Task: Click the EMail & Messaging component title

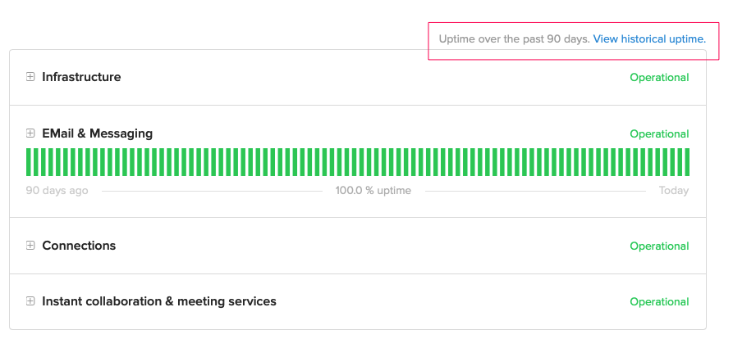Action: [97, 133]
